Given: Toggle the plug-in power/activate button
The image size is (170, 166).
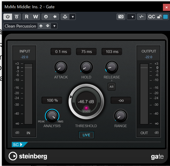Looking at the screenshot, I should pyautogui.click(x=8, y=17).
